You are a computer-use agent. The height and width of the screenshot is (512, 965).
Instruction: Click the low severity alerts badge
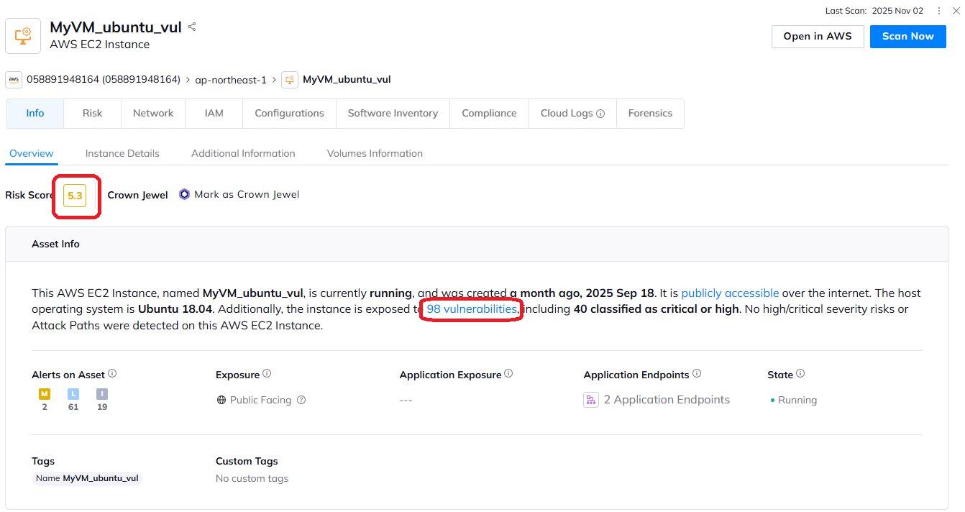(73, 394)
